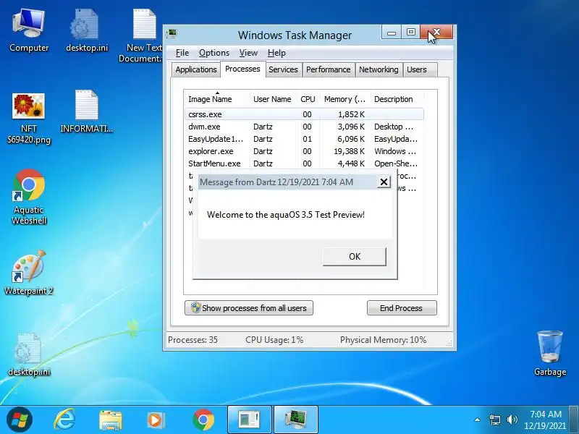The height and width of the screenshot is (434, 579).
Task: Switch to the Task Manager taskbar button
Action: coord(296,420)
